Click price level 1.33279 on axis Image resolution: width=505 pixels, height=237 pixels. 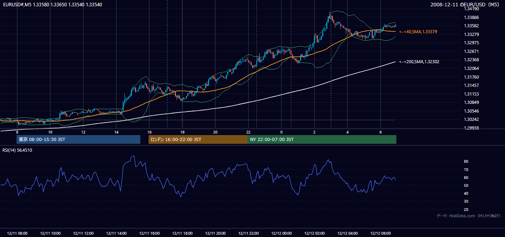471,34
